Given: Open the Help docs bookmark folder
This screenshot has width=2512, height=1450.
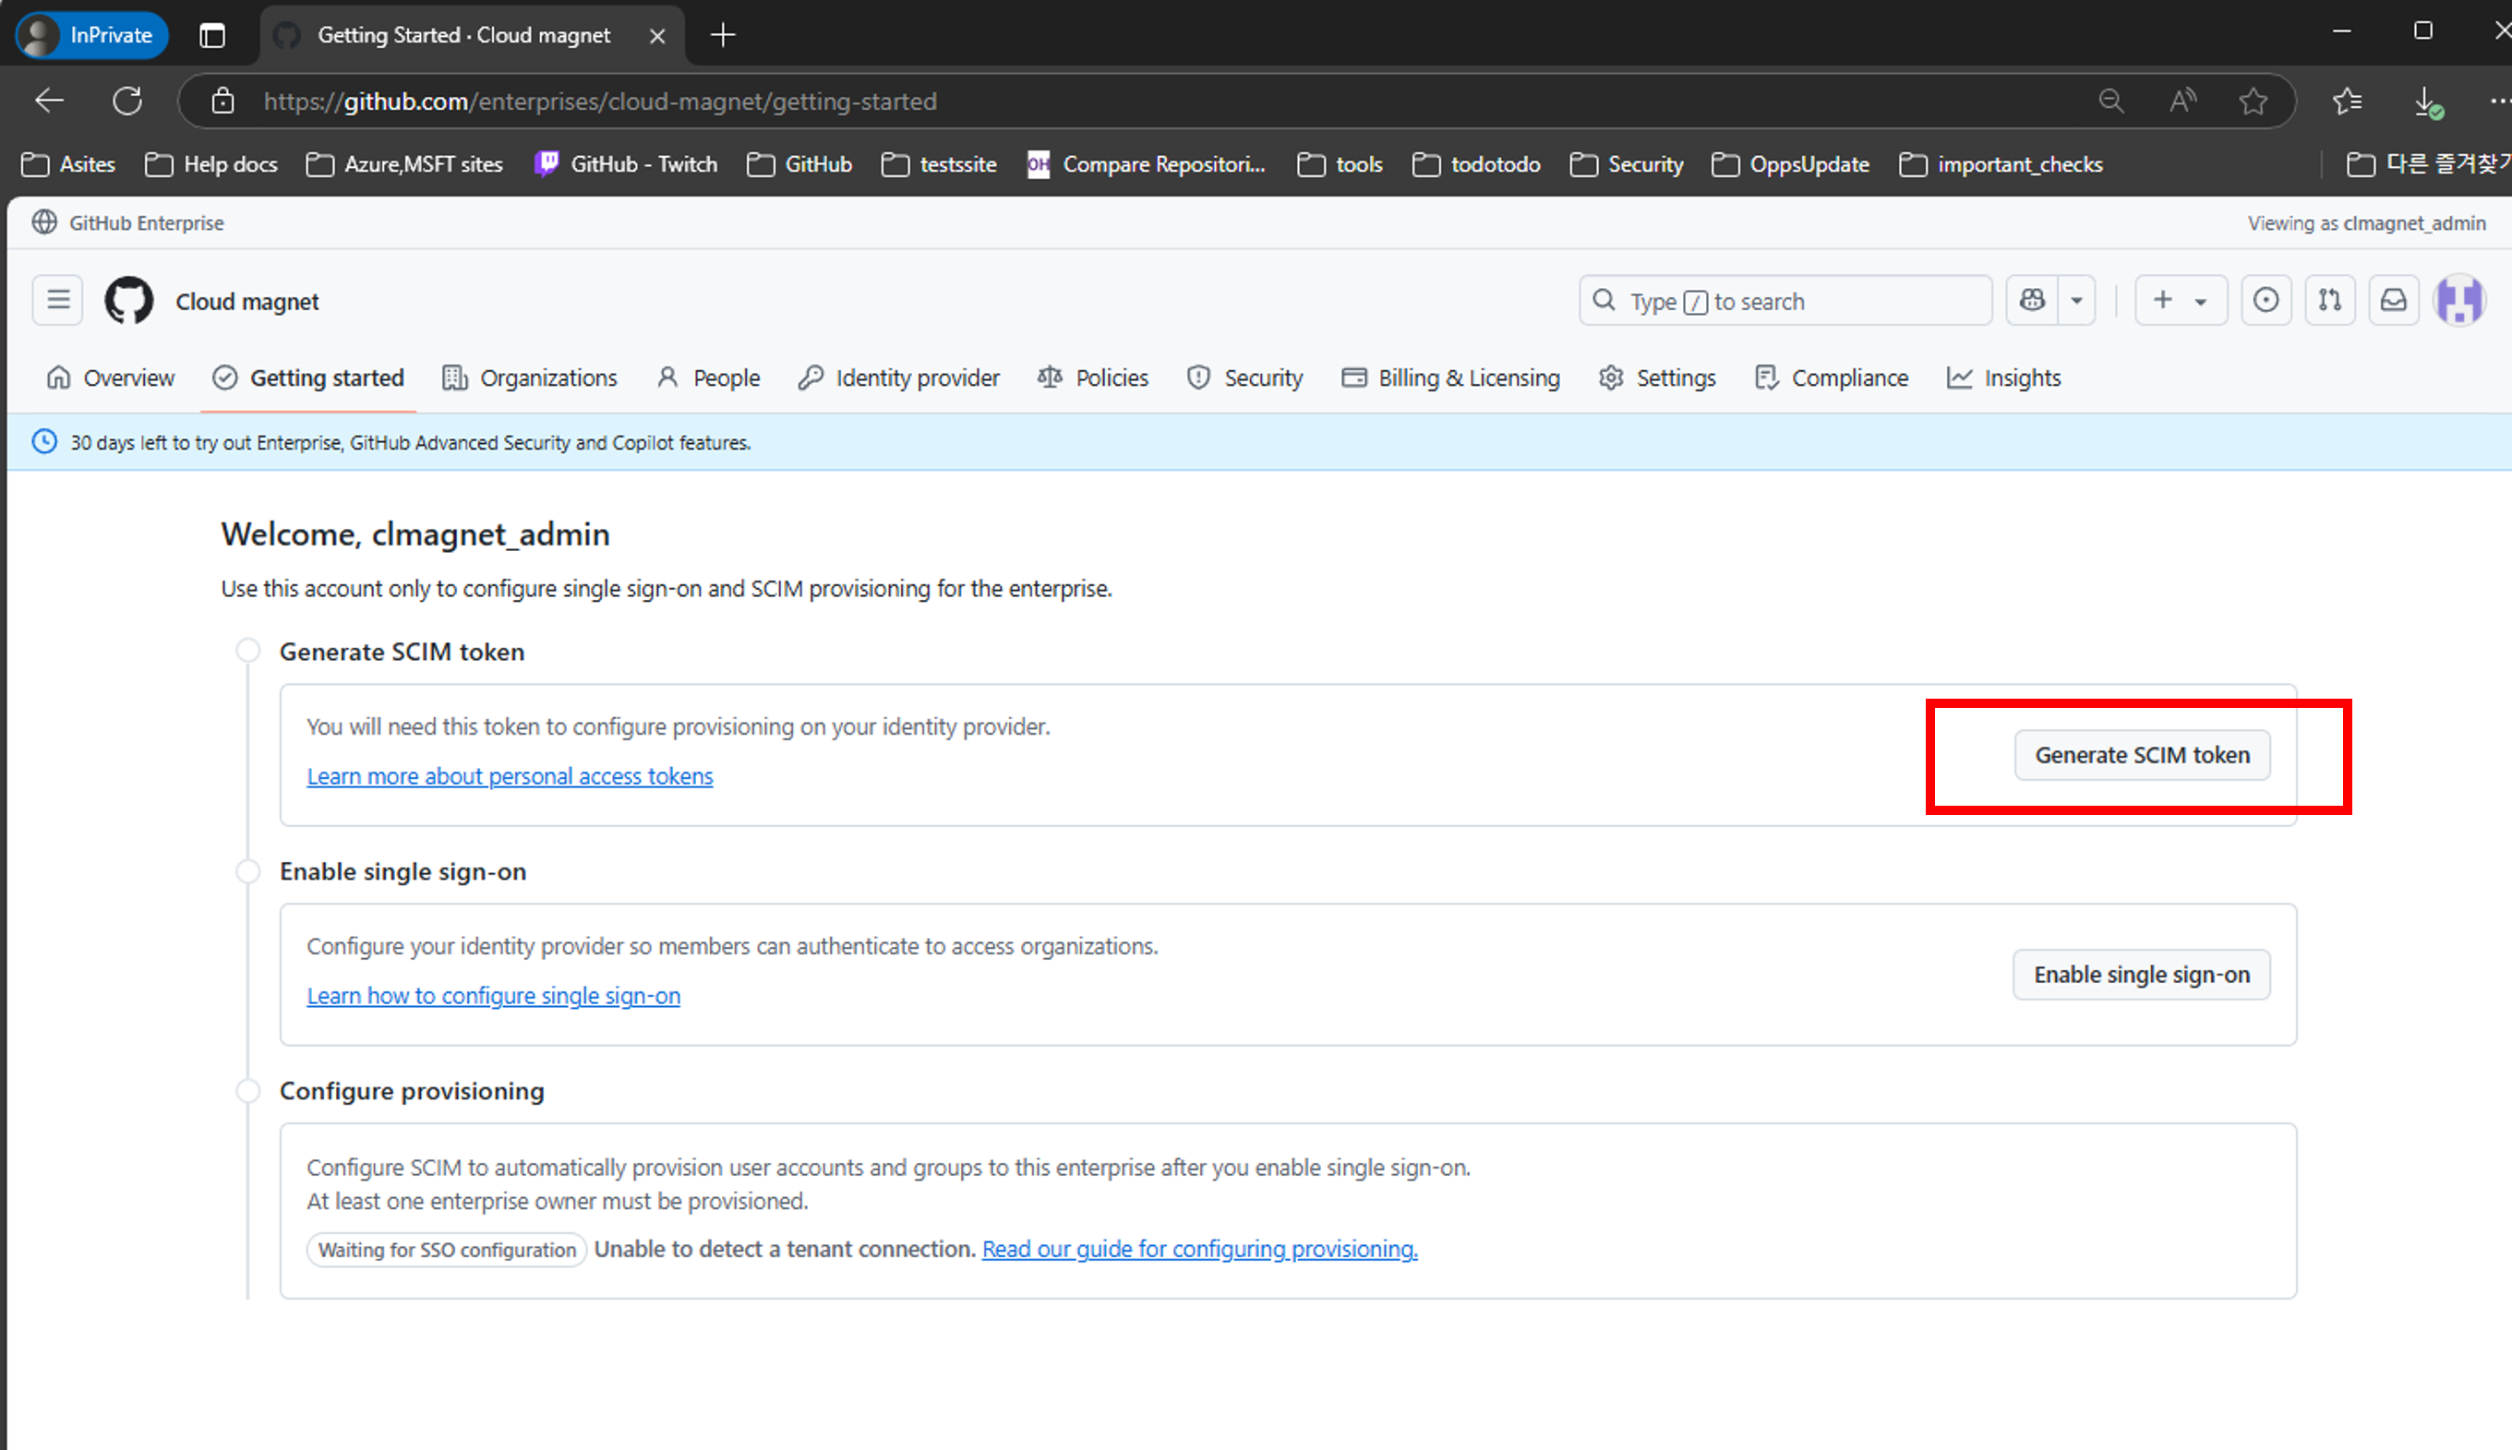Looking at the screenshot, I should (x=211, y=164).
